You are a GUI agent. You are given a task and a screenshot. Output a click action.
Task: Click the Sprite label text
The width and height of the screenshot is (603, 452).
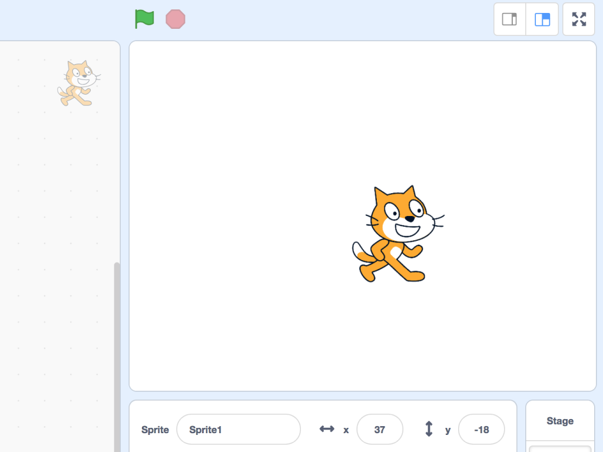[155, 430]
